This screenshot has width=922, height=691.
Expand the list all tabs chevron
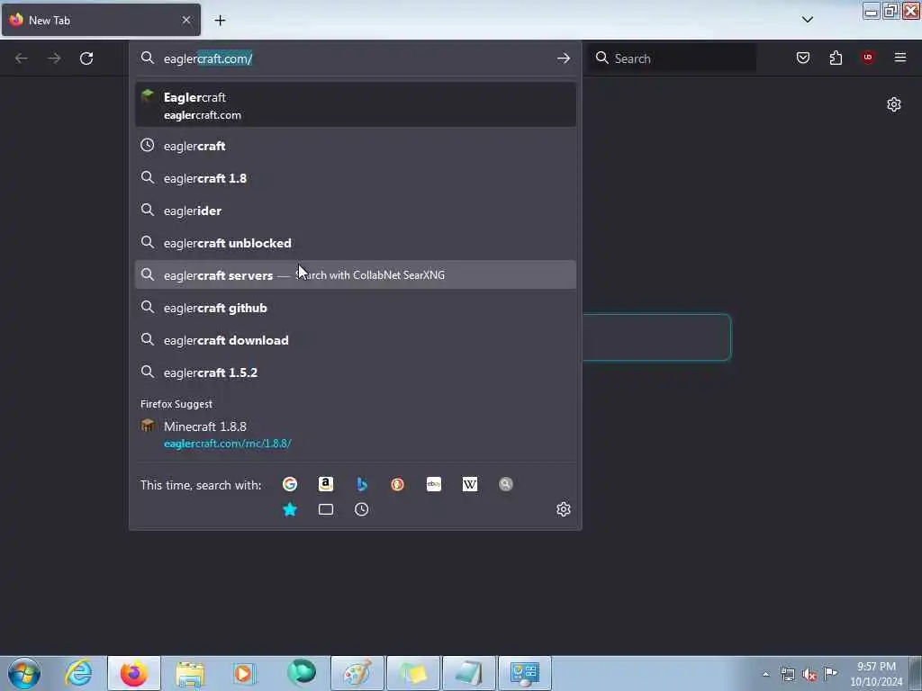[x=808, y=20]
